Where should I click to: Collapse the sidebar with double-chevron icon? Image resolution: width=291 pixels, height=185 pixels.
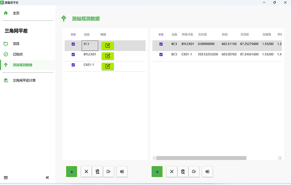pos(48,178)
